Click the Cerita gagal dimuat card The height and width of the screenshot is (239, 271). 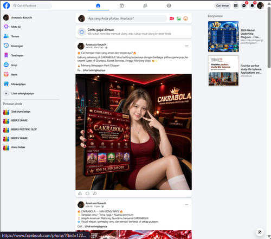coord(133,32)
